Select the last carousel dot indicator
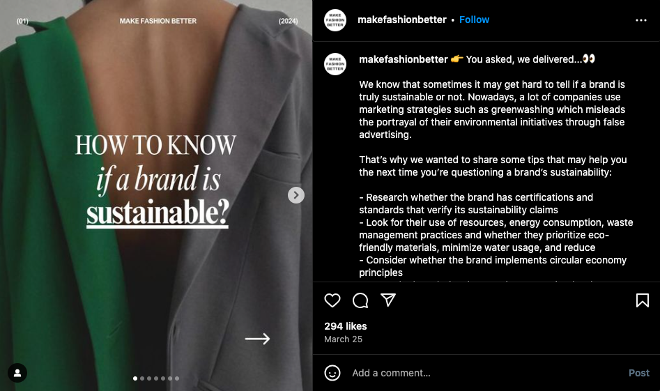The height and width of the screenshot is (391, 660). coord(177,378)
